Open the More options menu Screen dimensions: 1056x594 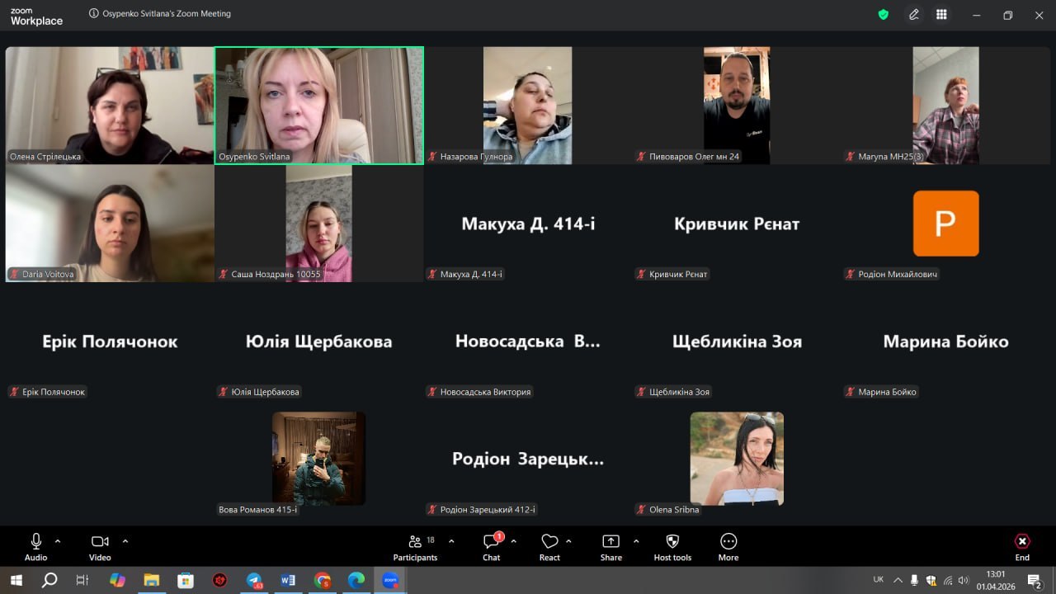pos(728,546)
